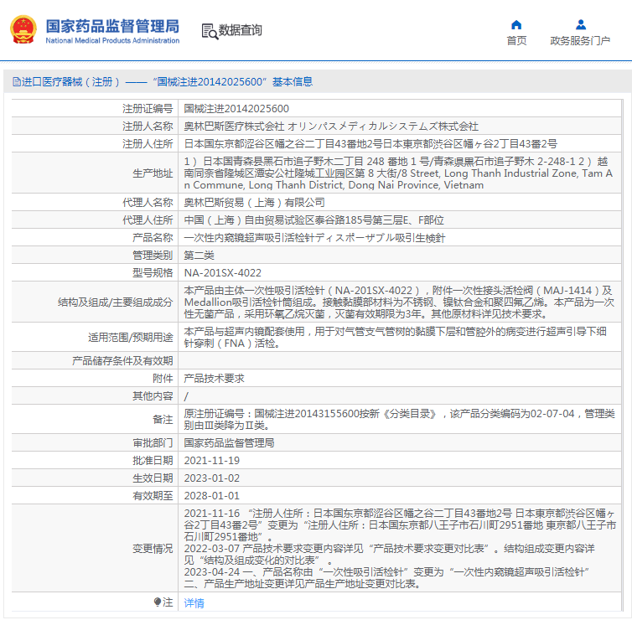
Task: Click the 有效期至 label
Action: (153, 495)
